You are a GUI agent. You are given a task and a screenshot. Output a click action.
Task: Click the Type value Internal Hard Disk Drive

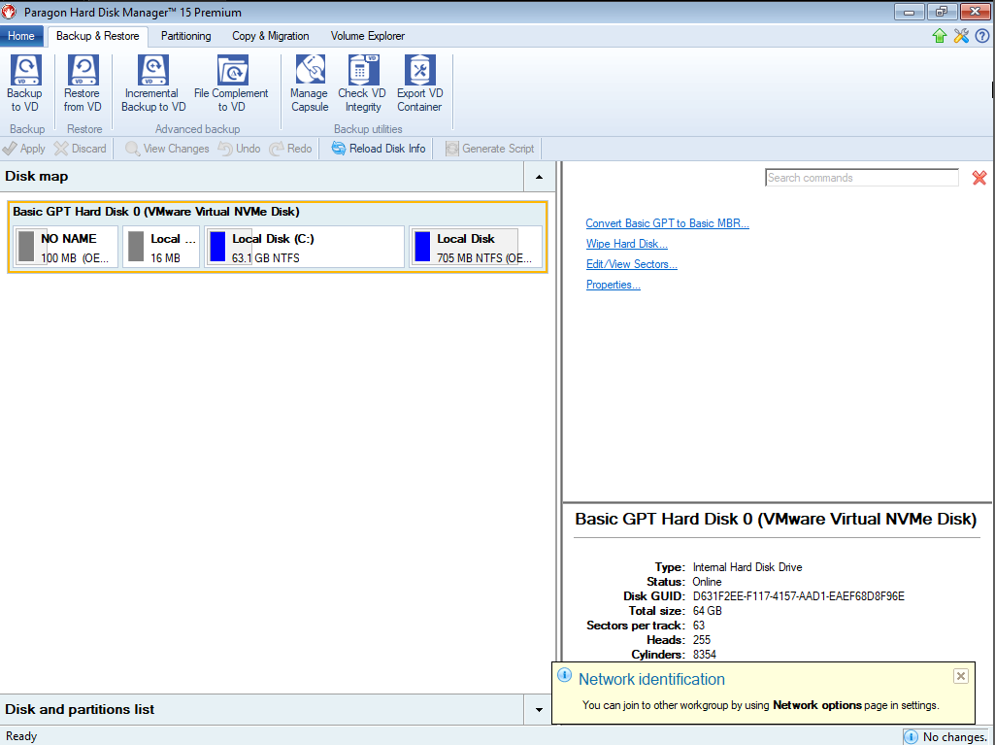click(x=746, y=567)
